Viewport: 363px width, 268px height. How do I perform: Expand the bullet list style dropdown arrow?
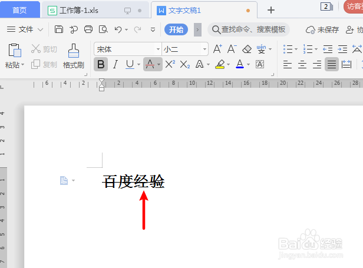tap(296, 49)
